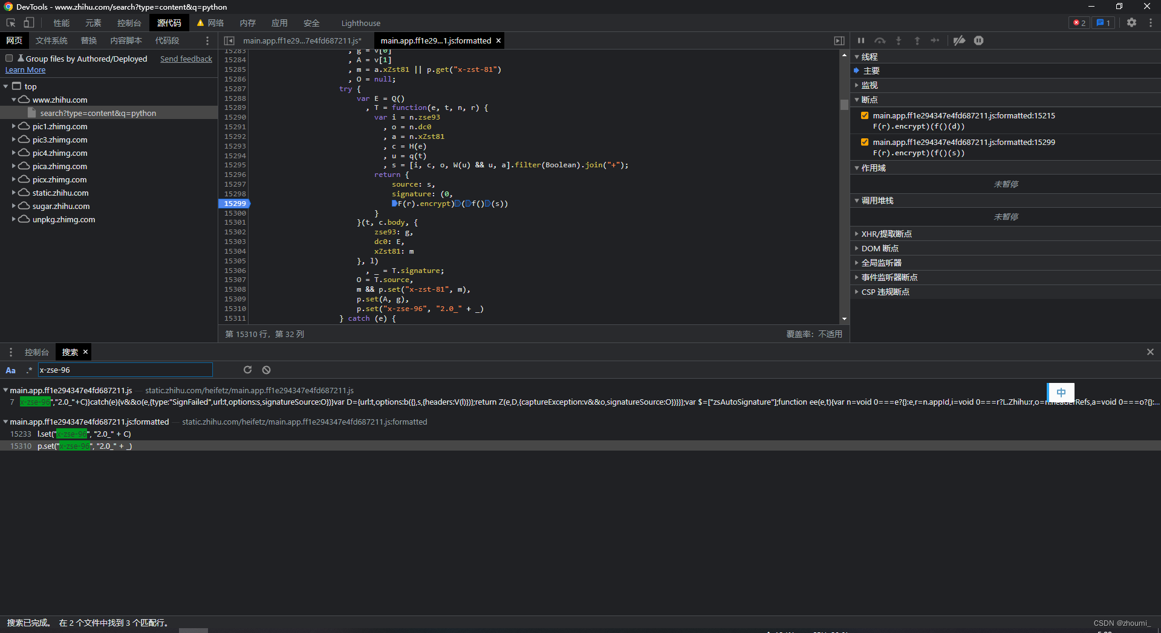
Task: Switch to the 网络 network panel
Action: [210, 23]
